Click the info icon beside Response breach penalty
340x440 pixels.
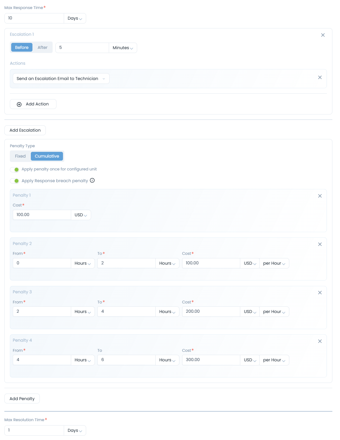pos(92,181)
